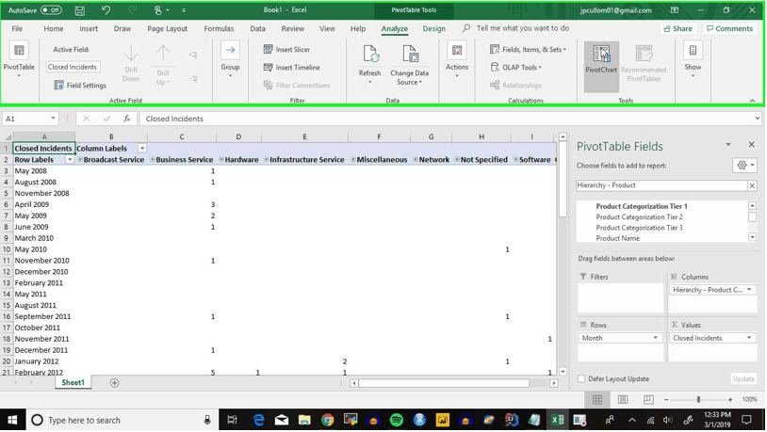The width and height of the screenshot is (767, 432).
Task: Insert a Timeline filter
Action: point(292,68)
